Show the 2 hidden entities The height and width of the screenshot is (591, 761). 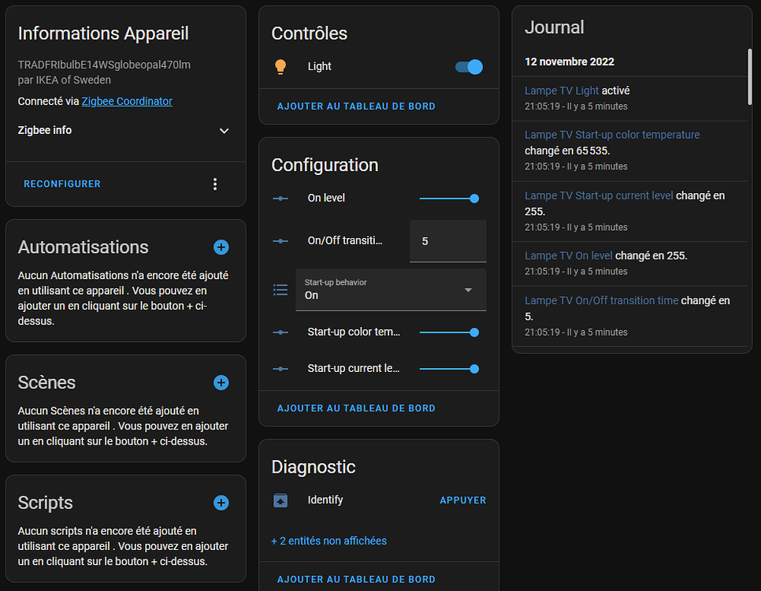pos(329,541)
